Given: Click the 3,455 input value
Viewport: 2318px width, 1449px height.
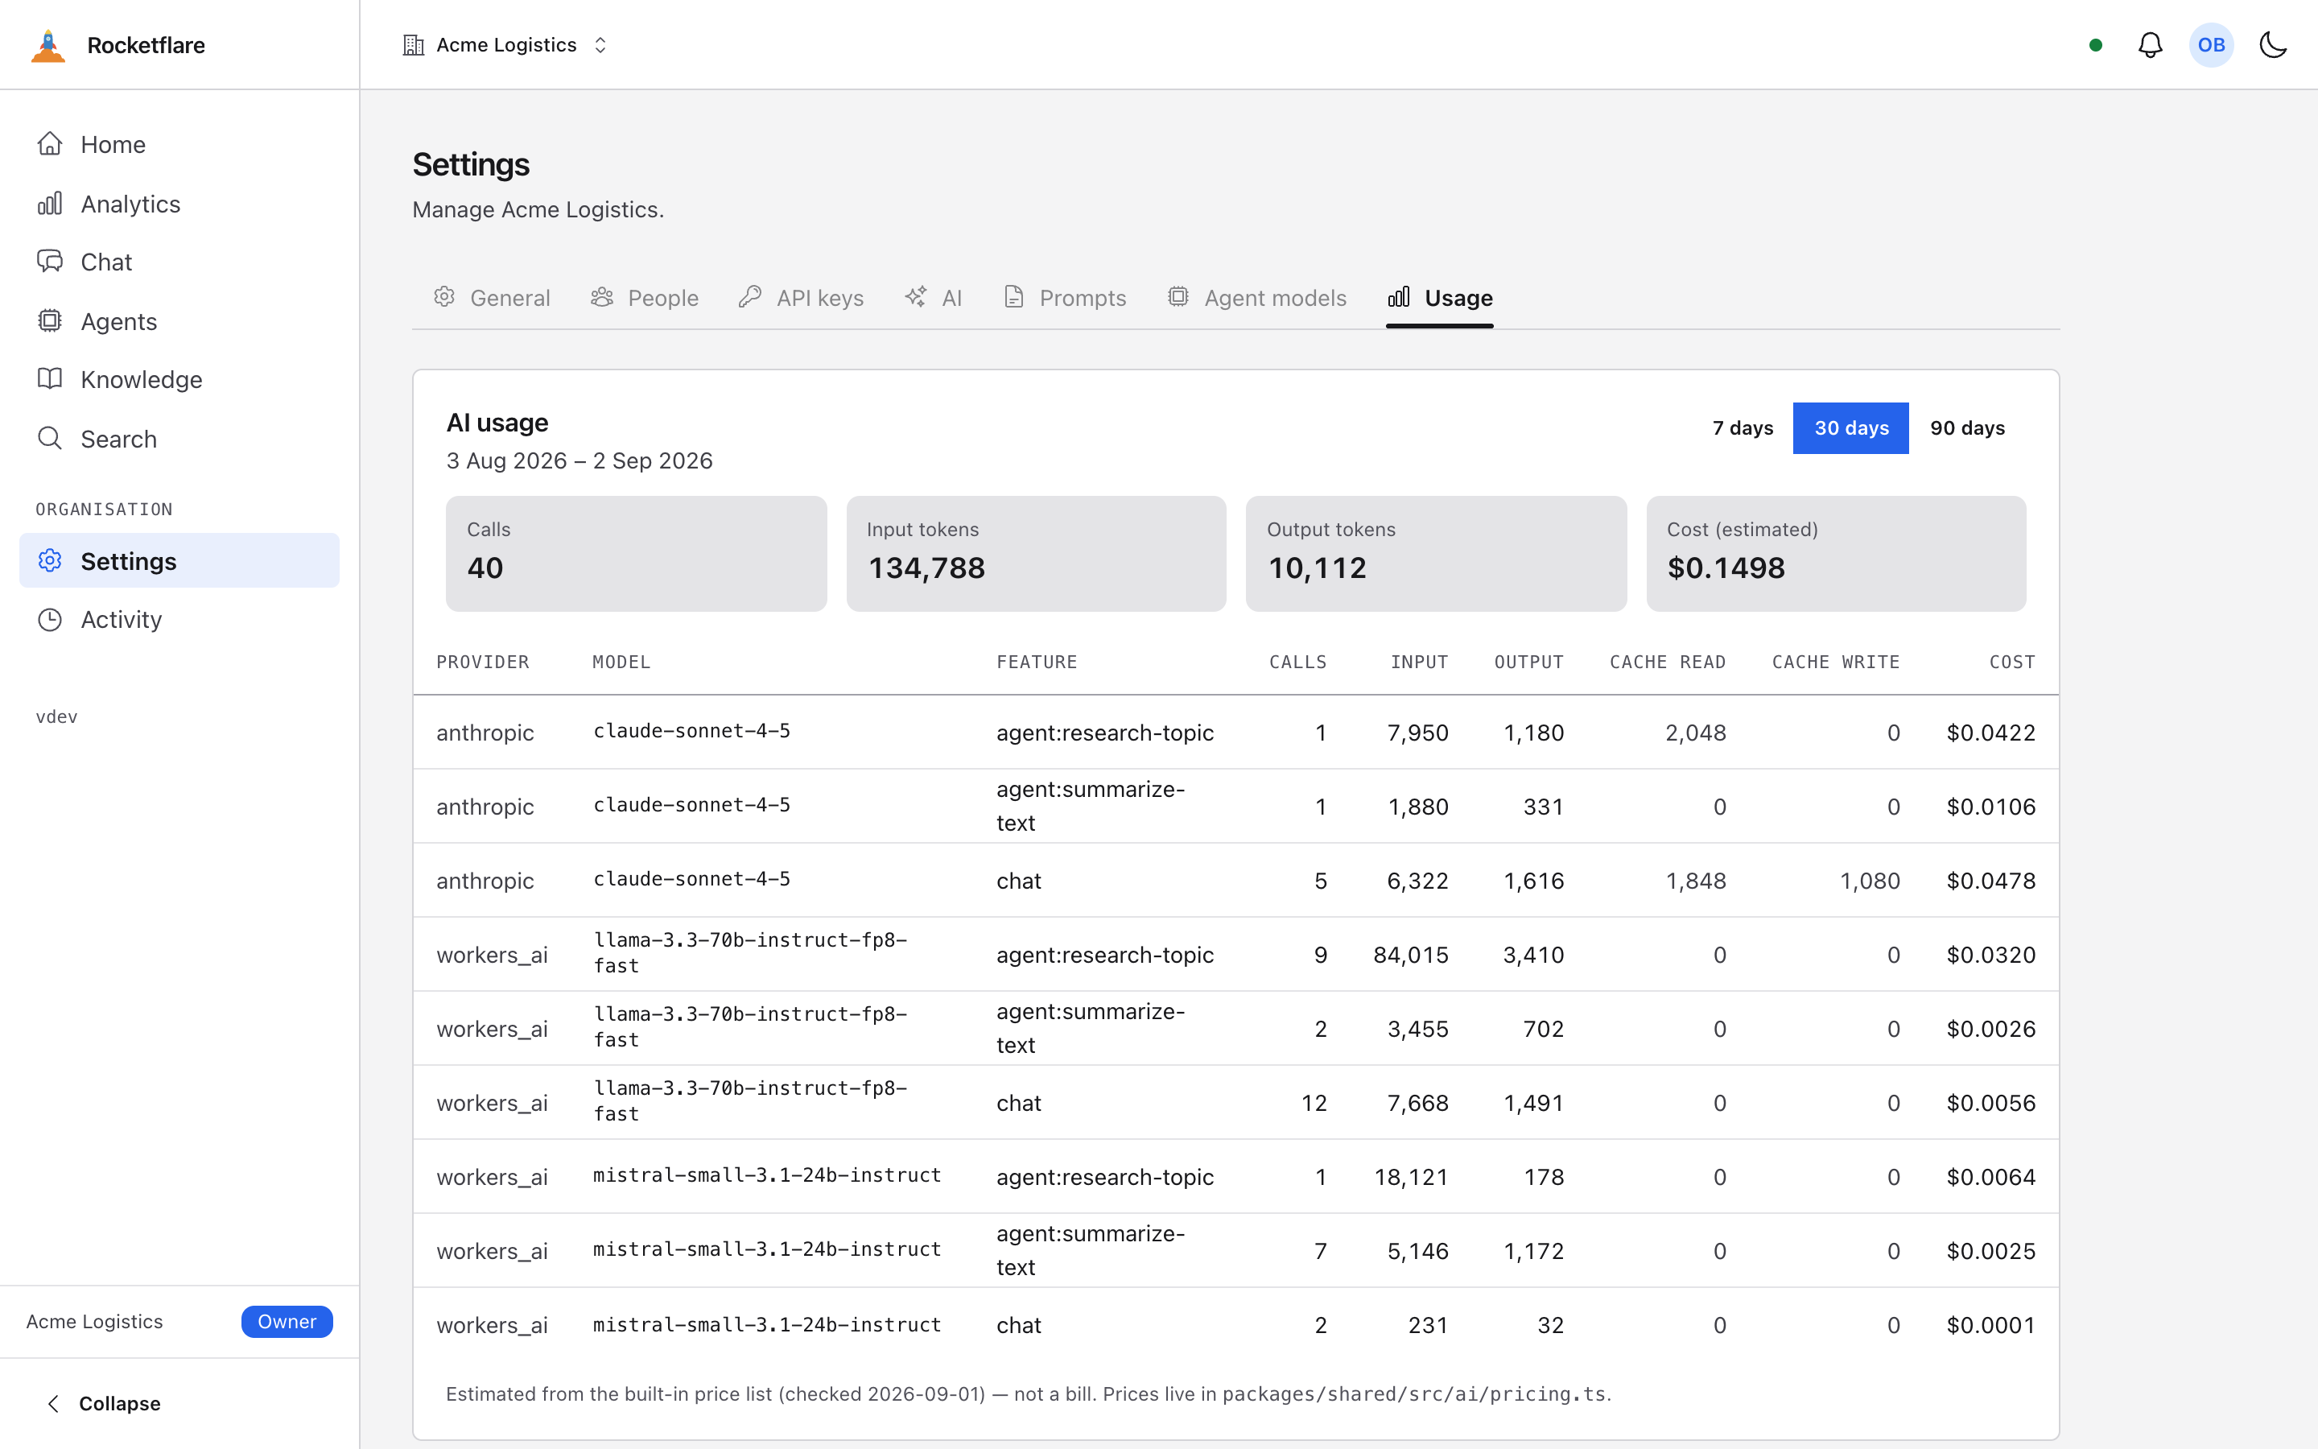Looking at the screenshot, I should pos(1417,1030).
